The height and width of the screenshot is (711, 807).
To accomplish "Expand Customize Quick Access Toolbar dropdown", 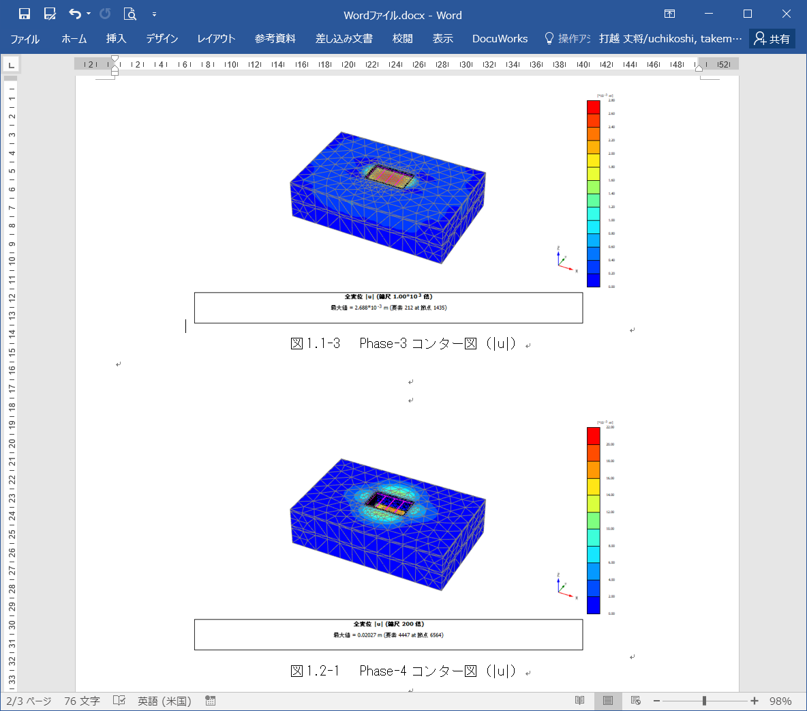I will (154, 14).
